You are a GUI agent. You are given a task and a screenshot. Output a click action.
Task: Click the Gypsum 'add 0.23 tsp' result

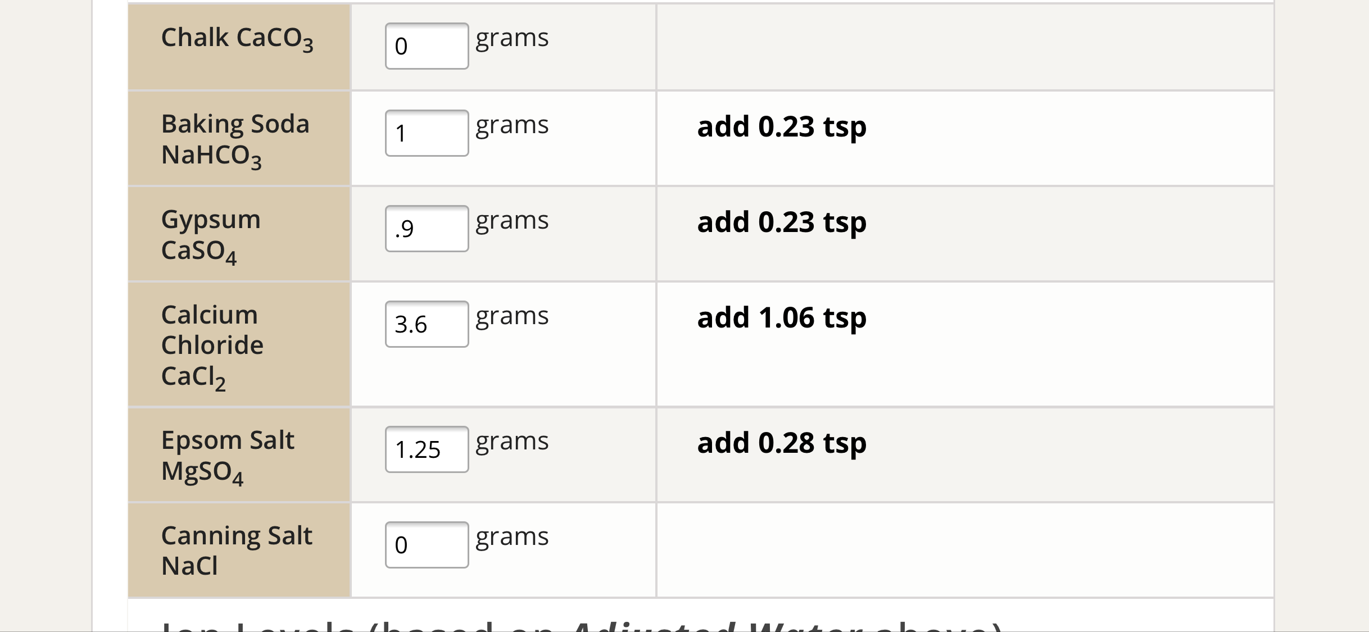coord(782,222)
